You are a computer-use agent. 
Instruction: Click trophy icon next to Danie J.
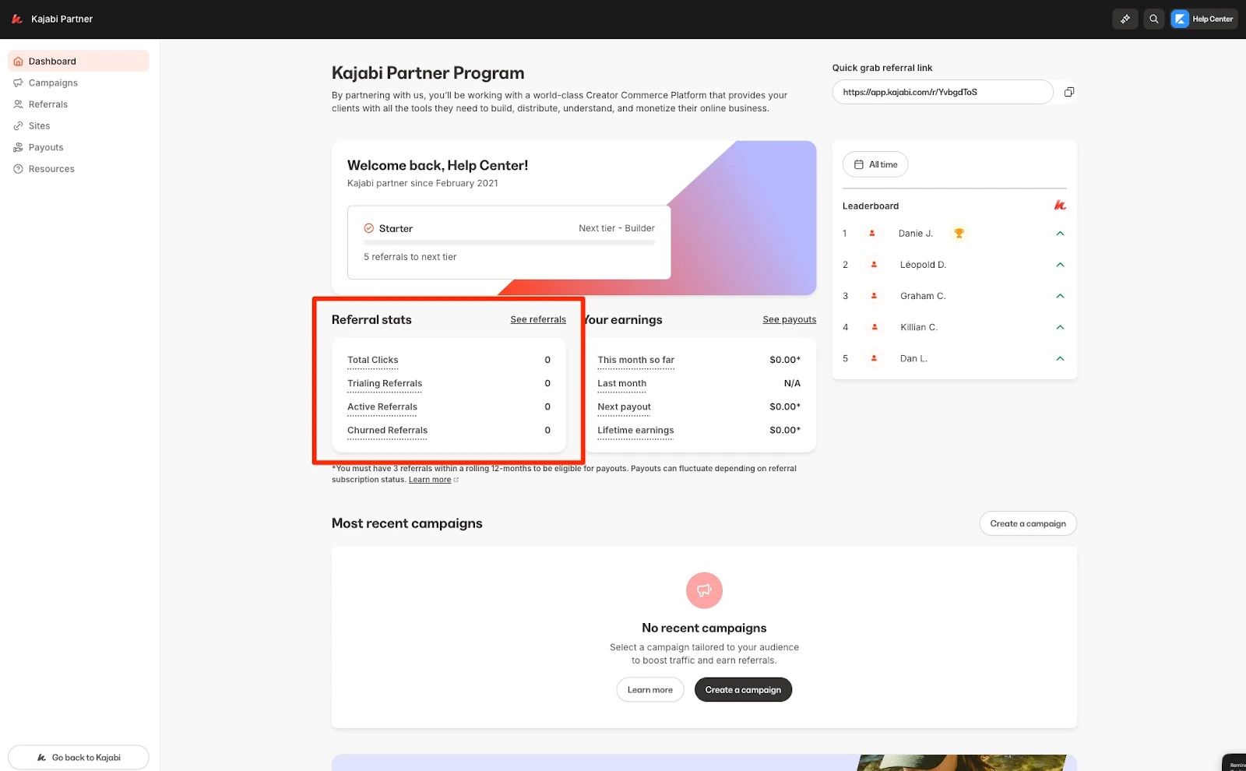pos(959,233)
